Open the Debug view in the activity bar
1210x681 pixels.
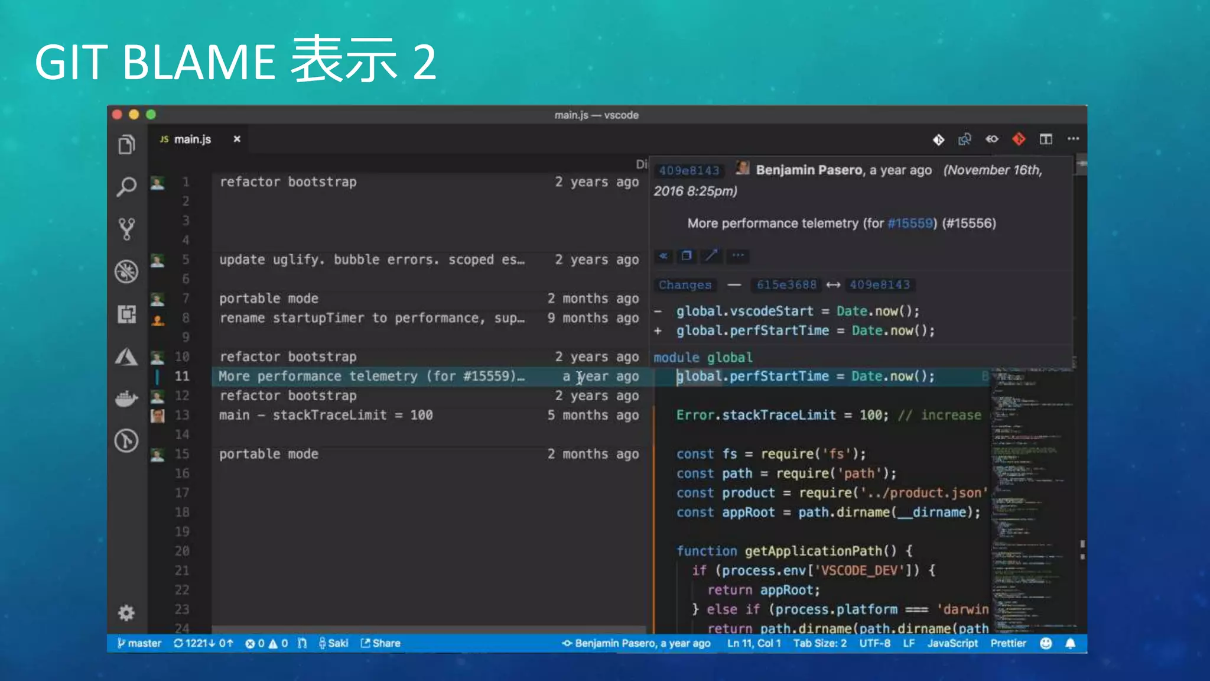(x=126, y=271)
